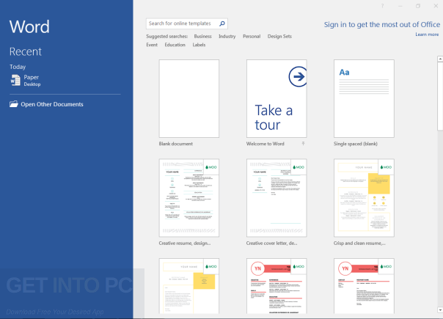Image resolution: width=443 pixels, height=319 pixels.
Task: Select red YN cover letter template thumbnail
Action: tap(364, 286)
